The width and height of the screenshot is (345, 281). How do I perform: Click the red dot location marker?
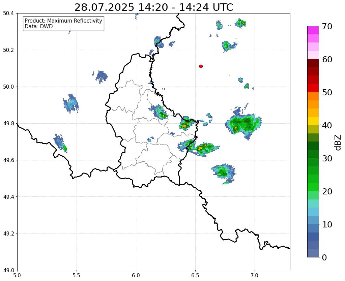click(x=201, y=66)
